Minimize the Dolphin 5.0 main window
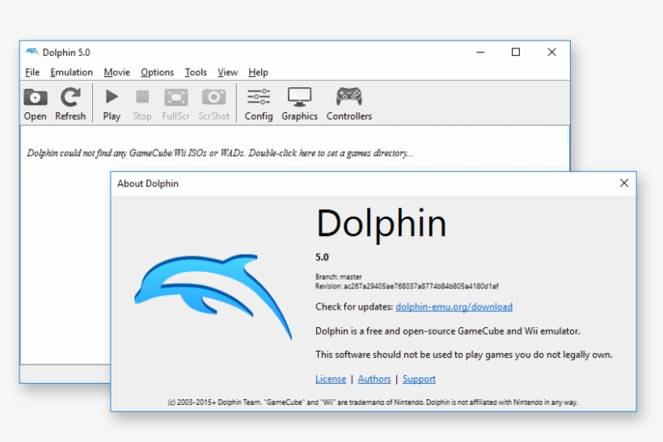Viewport: 663px width, 442px height. (x=480, y=52)
